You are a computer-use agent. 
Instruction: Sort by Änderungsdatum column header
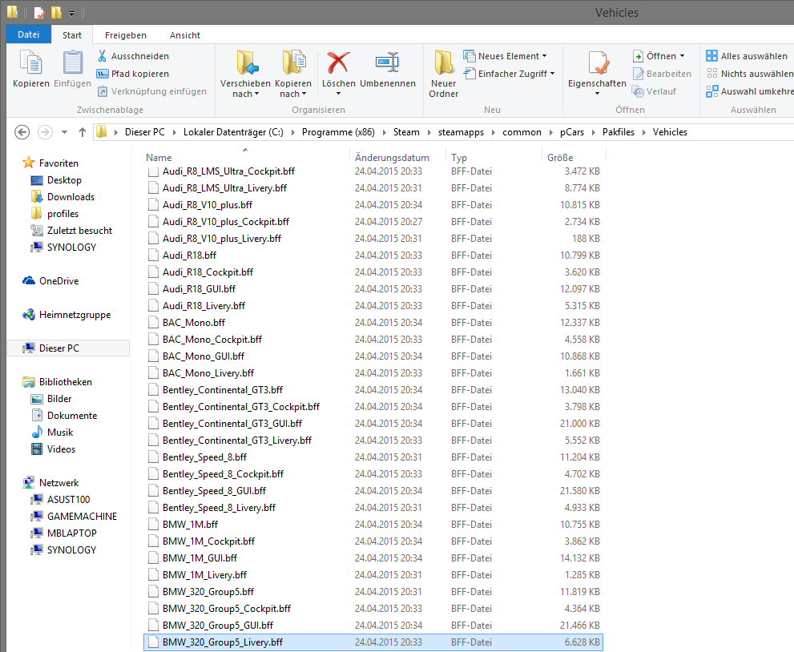pos(392,158)
